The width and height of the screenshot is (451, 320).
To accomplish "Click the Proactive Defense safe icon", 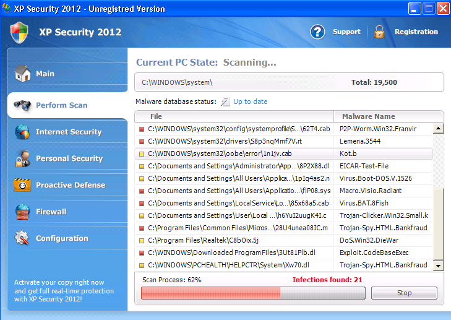I will tap(23, 185).
